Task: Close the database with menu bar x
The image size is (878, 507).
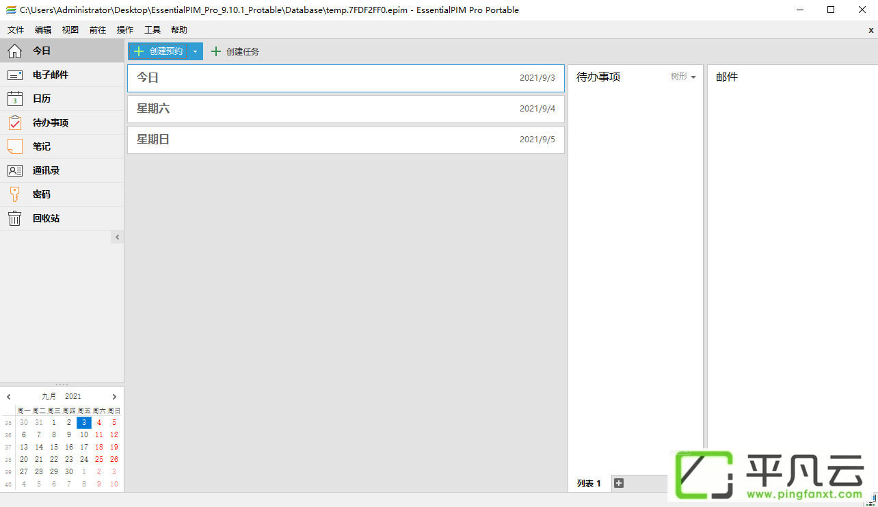Action: point(871,30)
